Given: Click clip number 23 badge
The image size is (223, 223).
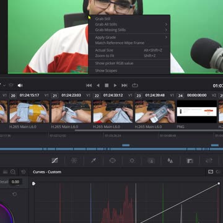Looking at the screenshot, I should (x=139, y=95).
